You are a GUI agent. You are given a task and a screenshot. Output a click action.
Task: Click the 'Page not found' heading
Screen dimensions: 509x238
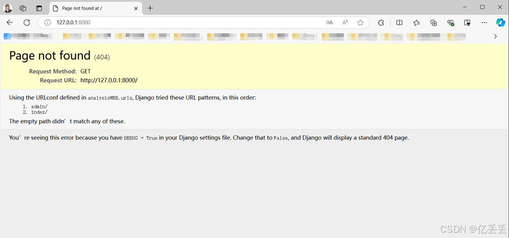point(49,55)
